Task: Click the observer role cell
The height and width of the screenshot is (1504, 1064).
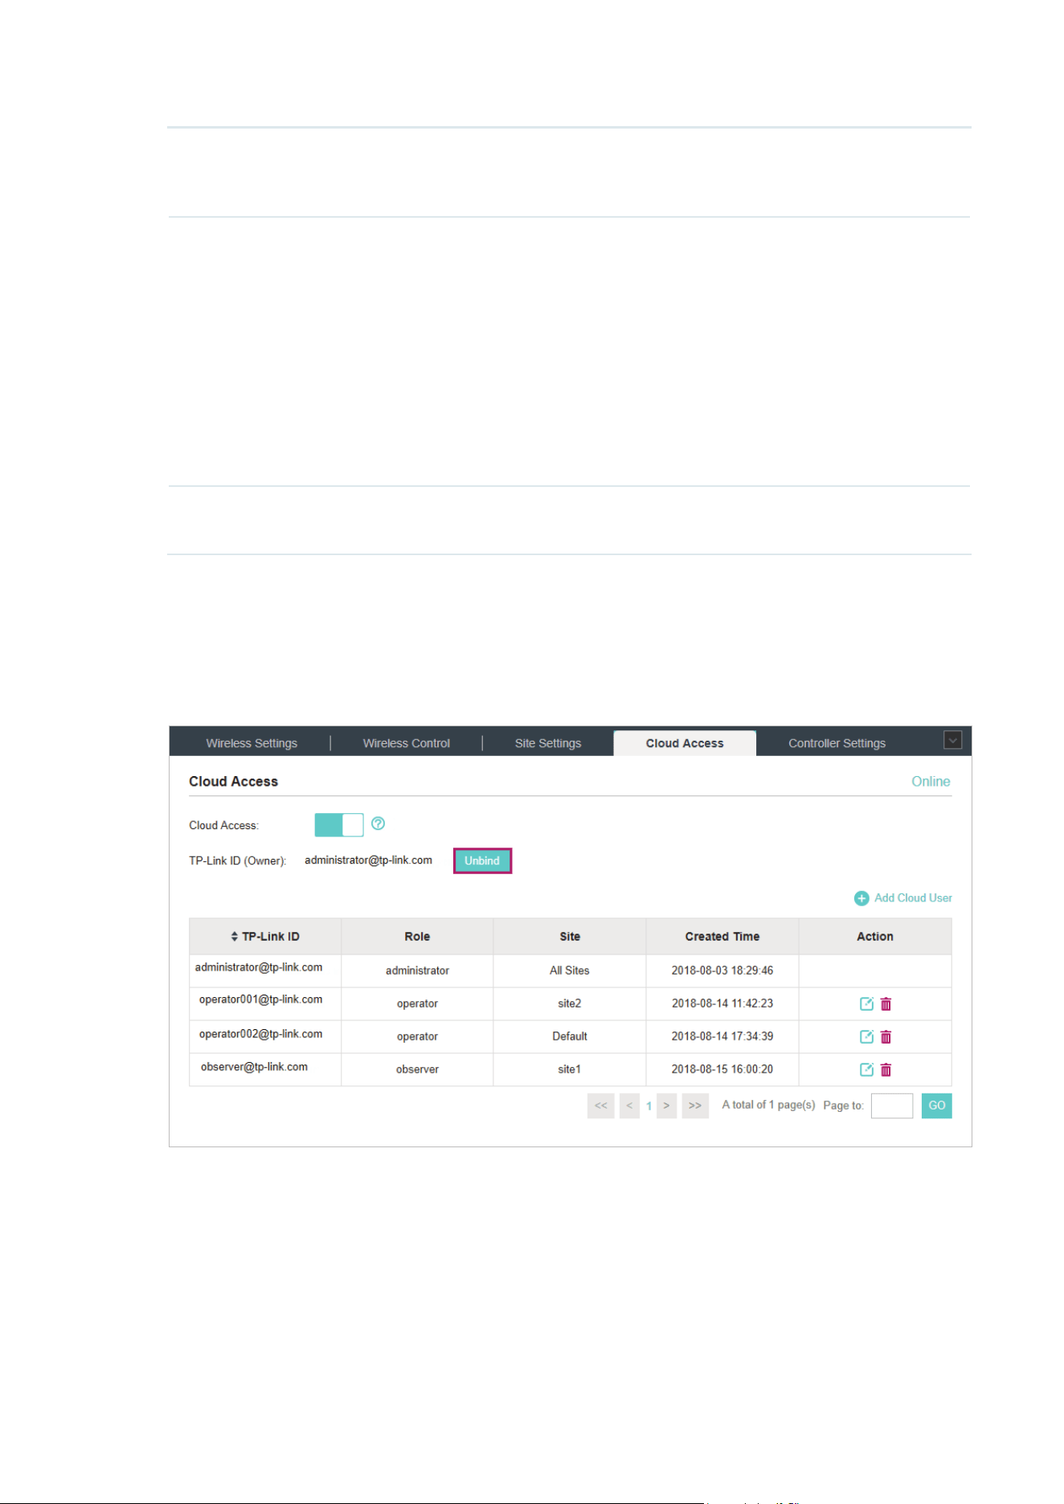Action: coord(417,1069)
